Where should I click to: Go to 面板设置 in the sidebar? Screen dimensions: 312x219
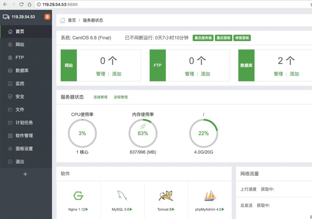pos(24,149)
